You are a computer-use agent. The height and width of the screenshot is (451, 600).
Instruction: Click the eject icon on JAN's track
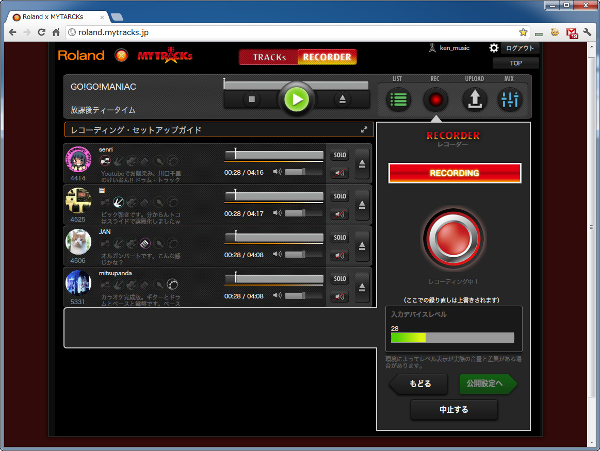362,246
